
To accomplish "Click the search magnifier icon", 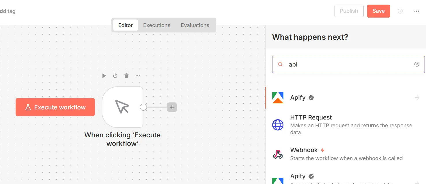I will point(280,64).
